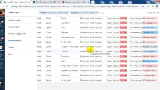Viewport: 160px width, 90px height.
Task: Close the YouTube browser tab
Action: click(x=88, y=2)
